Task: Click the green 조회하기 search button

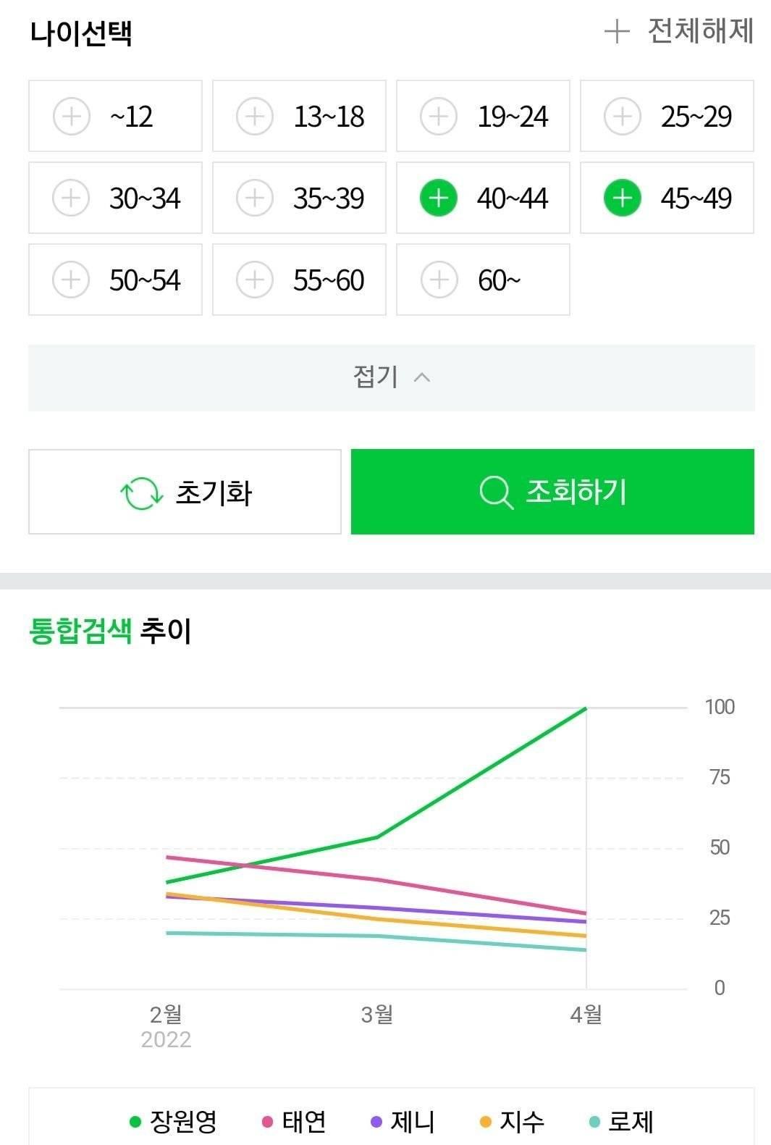Action: coord(552,492)
